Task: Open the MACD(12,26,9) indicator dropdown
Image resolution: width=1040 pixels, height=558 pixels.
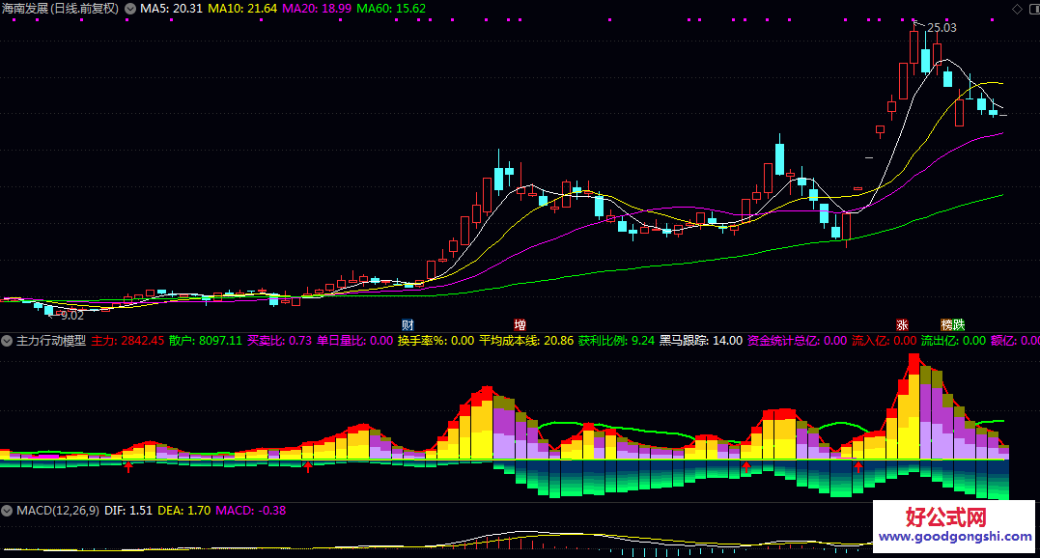Action: coord(7,510)
